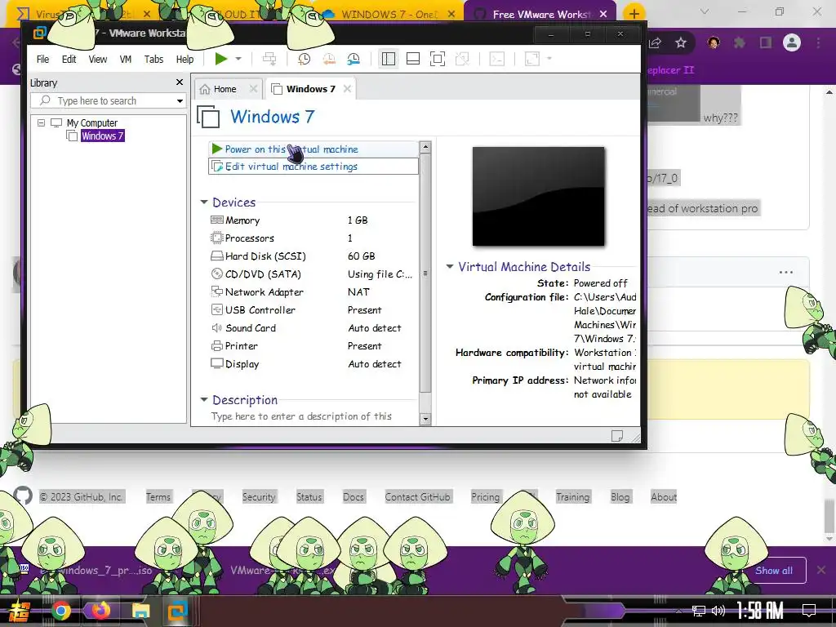
Task: Click the Processors device row
Action: coord(312,238)
